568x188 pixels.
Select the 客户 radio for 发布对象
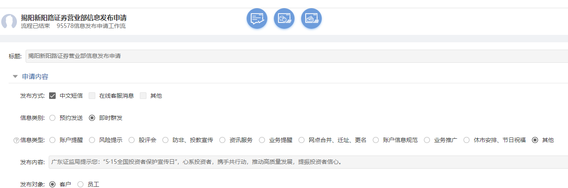[x=52, y=184]
